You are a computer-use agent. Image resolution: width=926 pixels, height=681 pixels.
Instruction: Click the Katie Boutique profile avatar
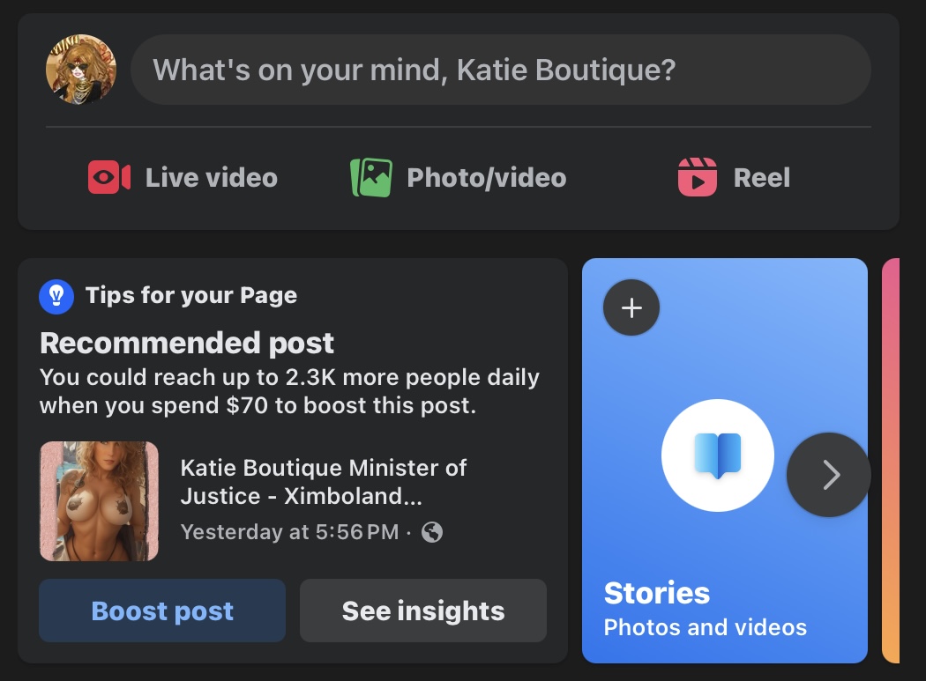tap(81, 70)
